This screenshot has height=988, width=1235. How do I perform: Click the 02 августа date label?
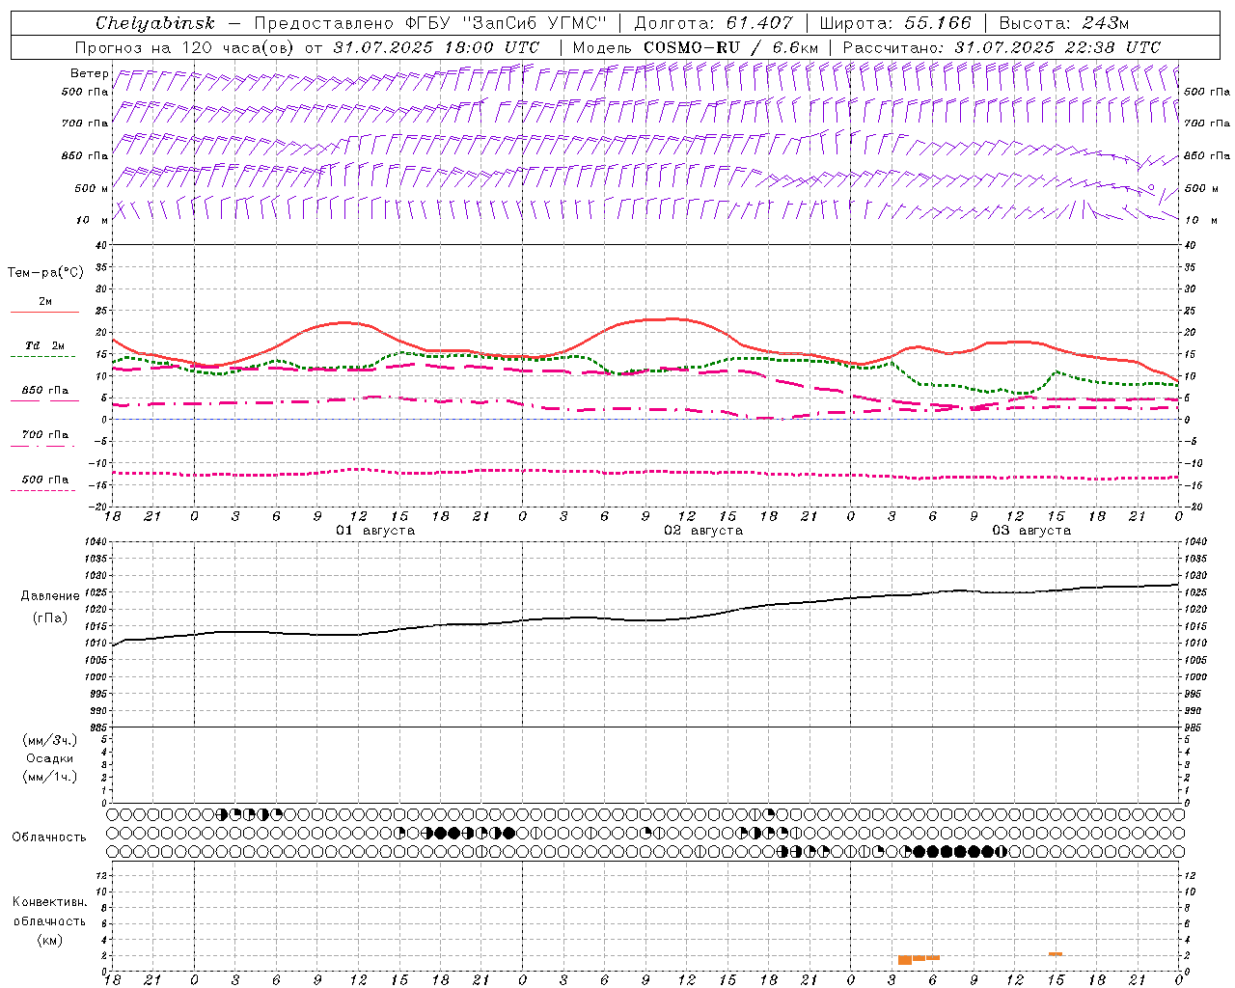pyautogui.click(x=703, y=531)
